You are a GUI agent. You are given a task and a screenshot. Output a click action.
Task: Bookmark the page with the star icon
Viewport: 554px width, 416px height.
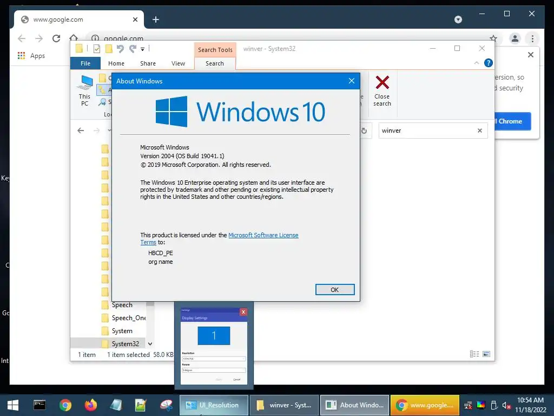pos(493,38)
